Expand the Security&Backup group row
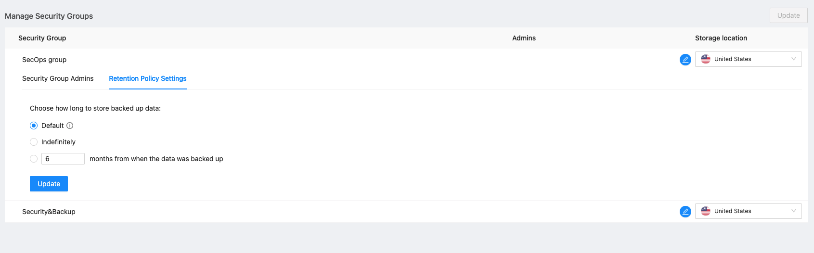 tap(49, 212)
